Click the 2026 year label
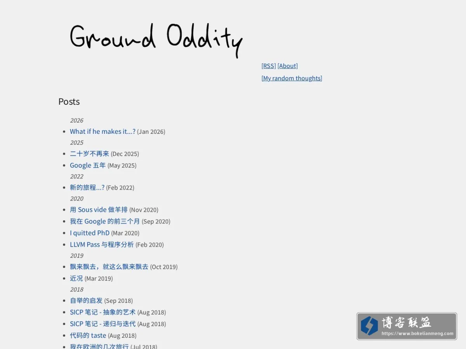 pyautogui.click(x=77, y=120)
